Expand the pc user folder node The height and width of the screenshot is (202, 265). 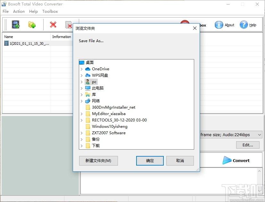coord(82,82)
